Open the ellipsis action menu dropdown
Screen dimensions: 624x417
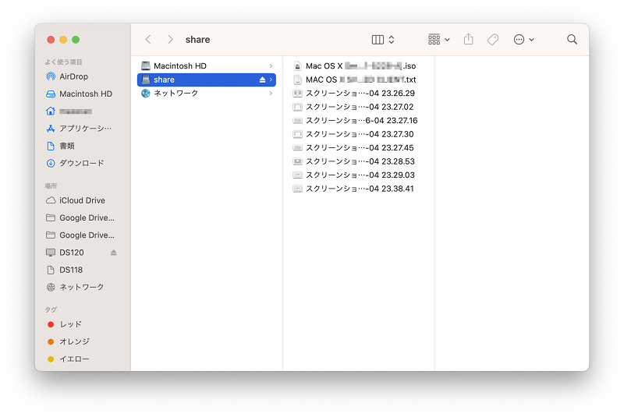(523, 39)
